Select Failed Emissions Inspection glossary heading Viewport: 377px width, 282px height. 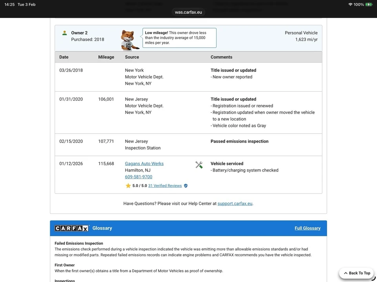coord(78,243)
